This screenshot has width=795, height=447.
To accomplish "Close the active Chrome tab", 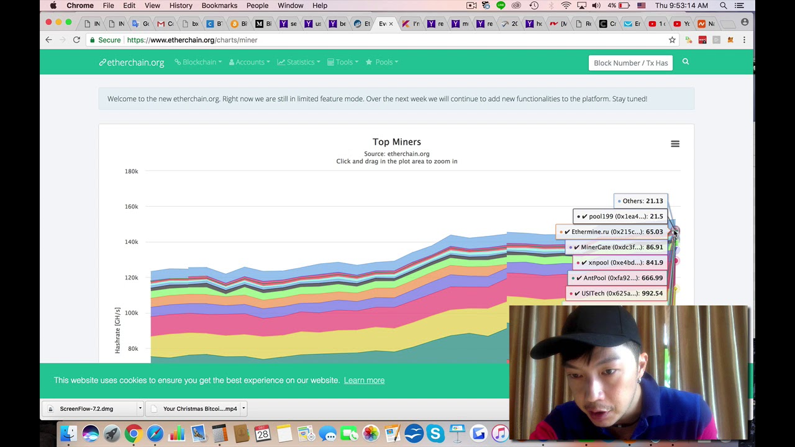I will (x=391, y=24).
